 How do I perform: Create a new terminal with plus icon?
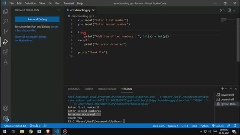click(x=222, y=89)
